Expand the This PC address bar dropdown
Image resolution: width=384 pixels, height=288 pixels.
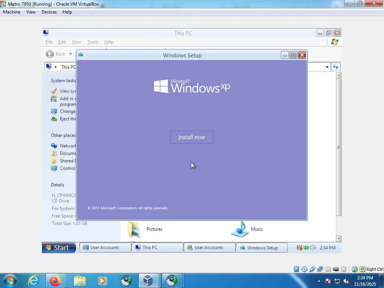tap(327, 67)
